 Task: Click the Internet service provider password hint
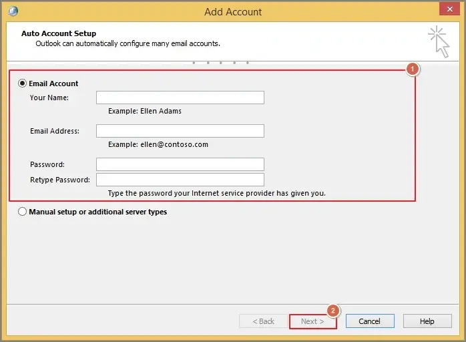coord(216,193)
